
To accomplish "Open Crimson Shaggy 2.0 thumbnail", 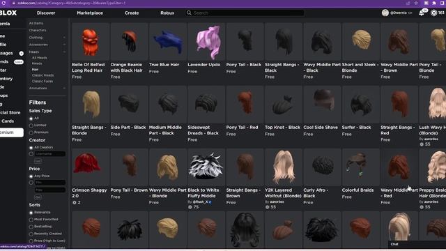I will tap(91, 167).
